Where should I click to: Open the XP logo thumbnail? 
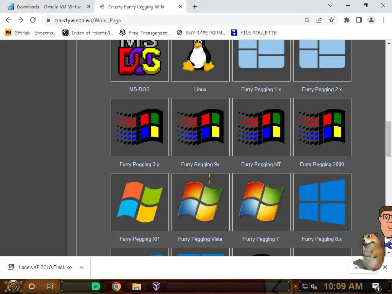139,202
